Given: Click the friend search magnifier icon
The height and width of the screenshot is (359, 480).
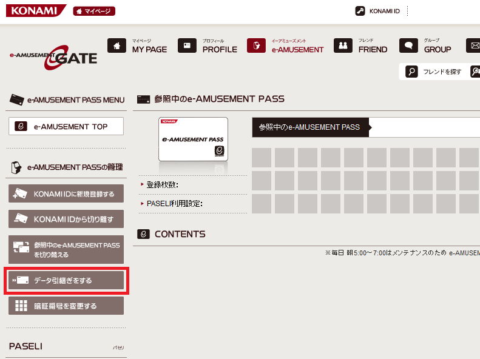Looking at the screenshot, I should 411,72.
